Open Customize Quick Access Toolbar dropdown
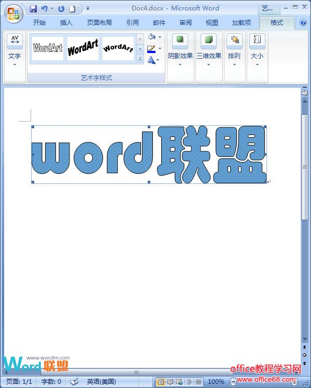 point(88,9)
